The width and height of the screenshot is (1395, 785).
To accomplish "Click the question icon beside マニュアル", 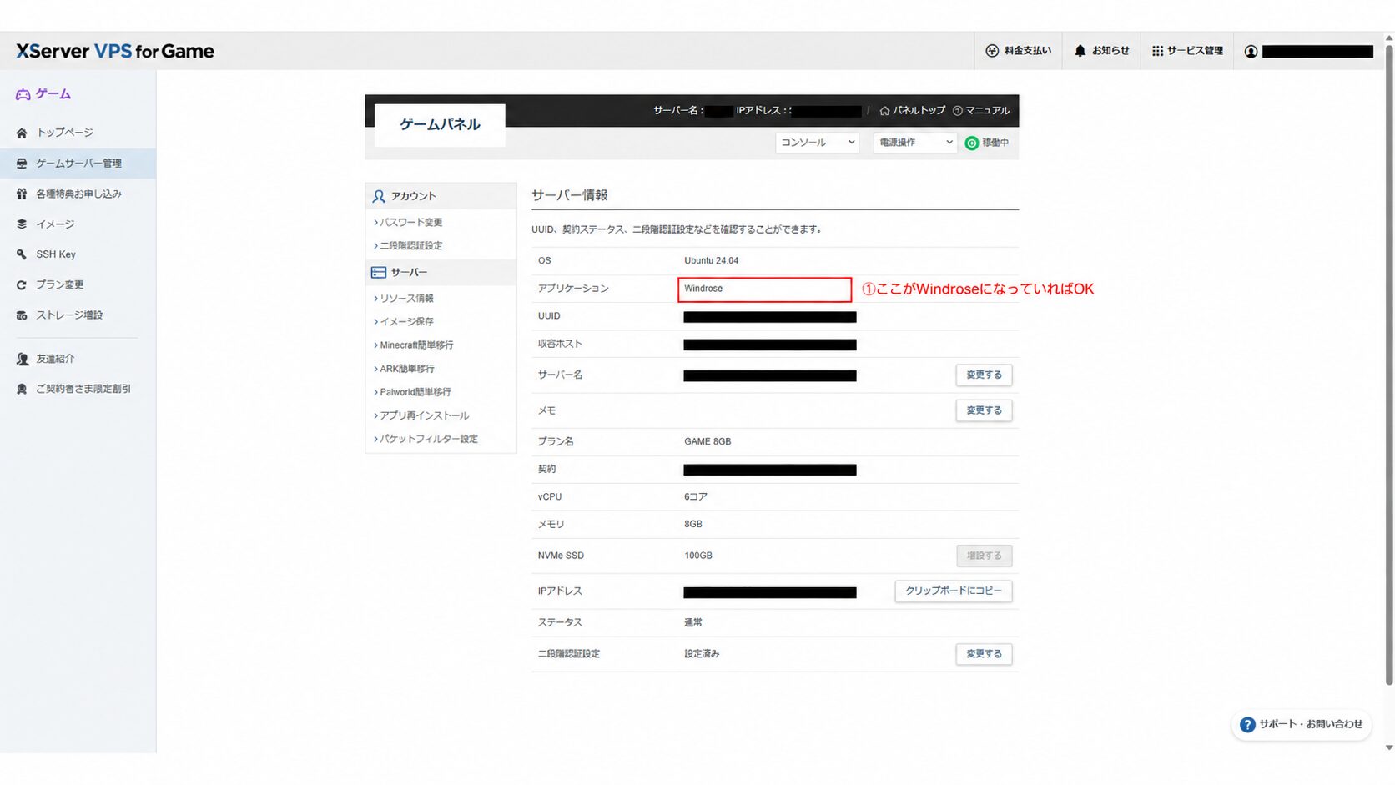I will (x=957, y=110).
